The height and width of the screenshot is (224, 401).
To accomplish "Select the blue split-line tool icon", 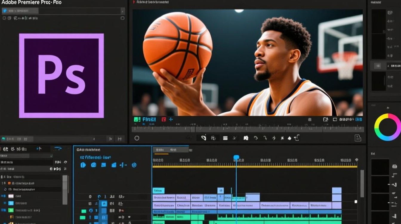I will [x=123, y=165].
